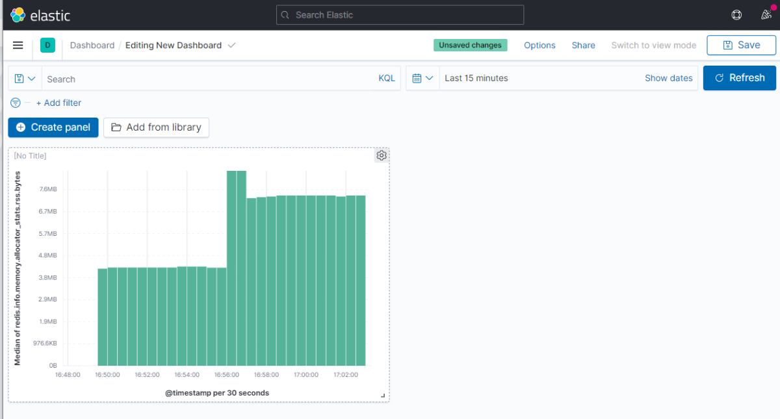780x419 pixels.
Task: Open the help menu lifebuoy icon
Action: pyautogui.click(x=736, y=15)
